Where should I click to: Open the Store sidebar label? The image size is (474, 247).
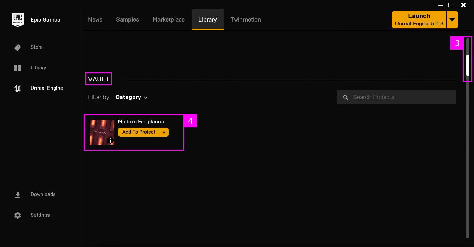(x=37, y=47)
